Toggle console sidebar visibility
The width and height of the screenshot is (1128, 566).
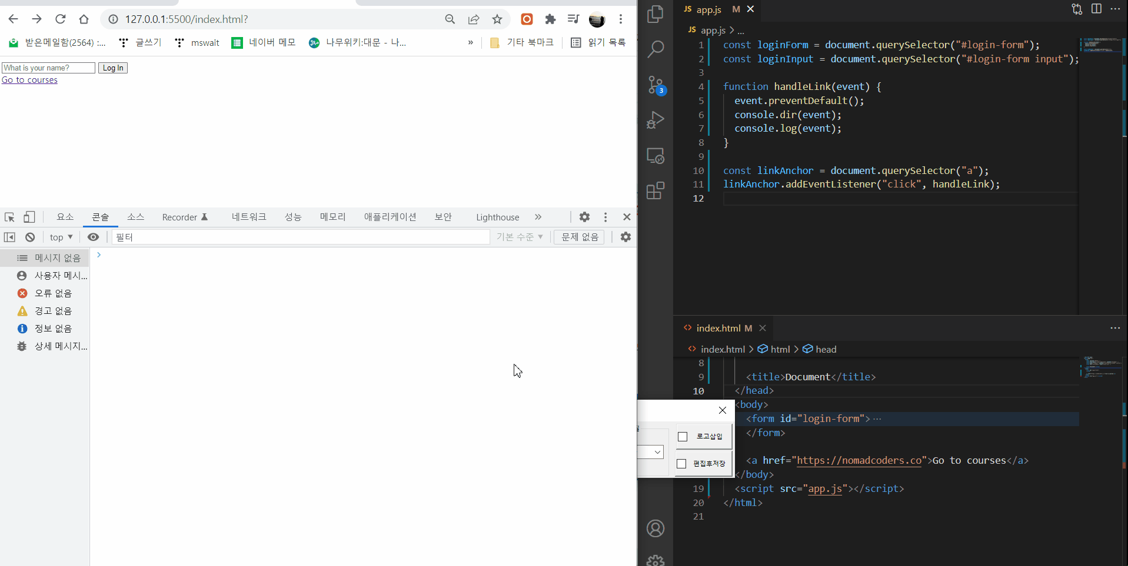9,237
